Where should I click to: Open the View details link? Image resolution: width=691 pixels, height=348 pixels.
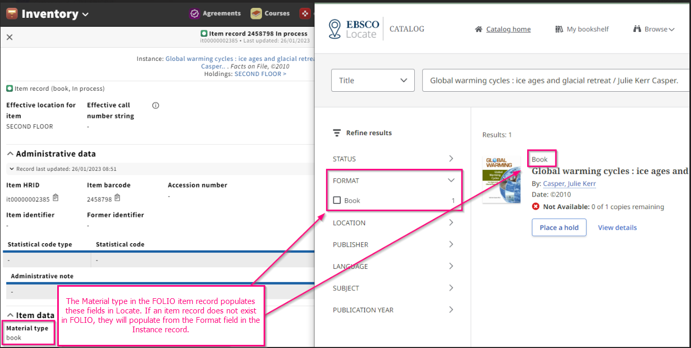point(617,227)
